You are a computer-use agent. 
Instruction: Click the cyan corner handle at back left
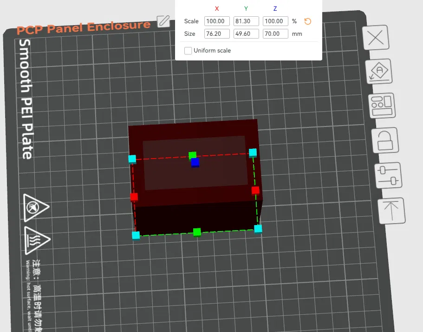(132, 159)
